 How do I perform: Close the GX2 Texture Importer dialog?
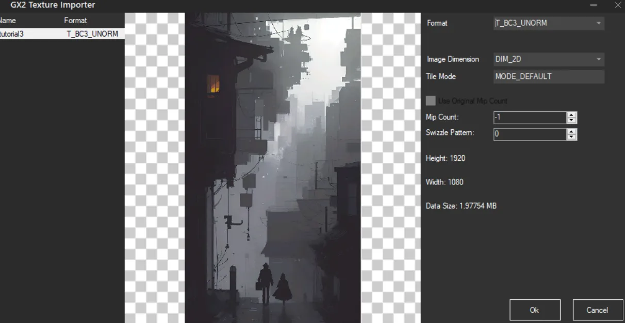[618, 5]
